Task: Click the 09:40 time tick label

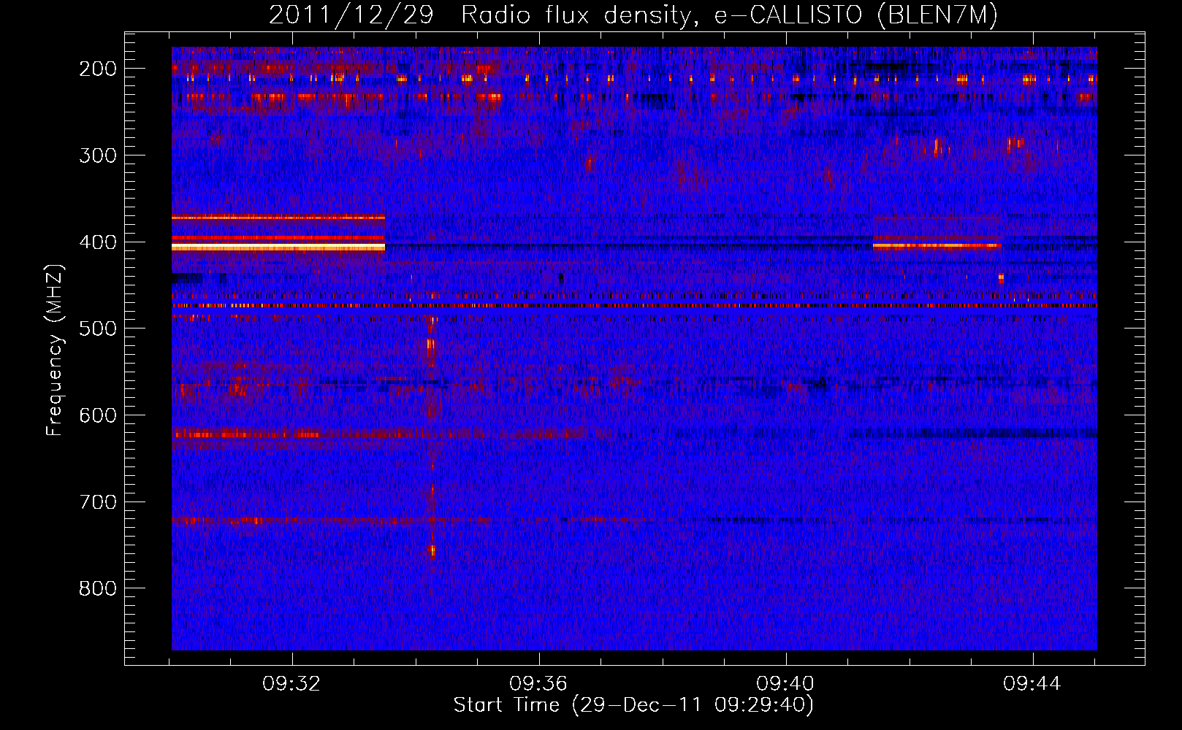Action: point(786,684)
